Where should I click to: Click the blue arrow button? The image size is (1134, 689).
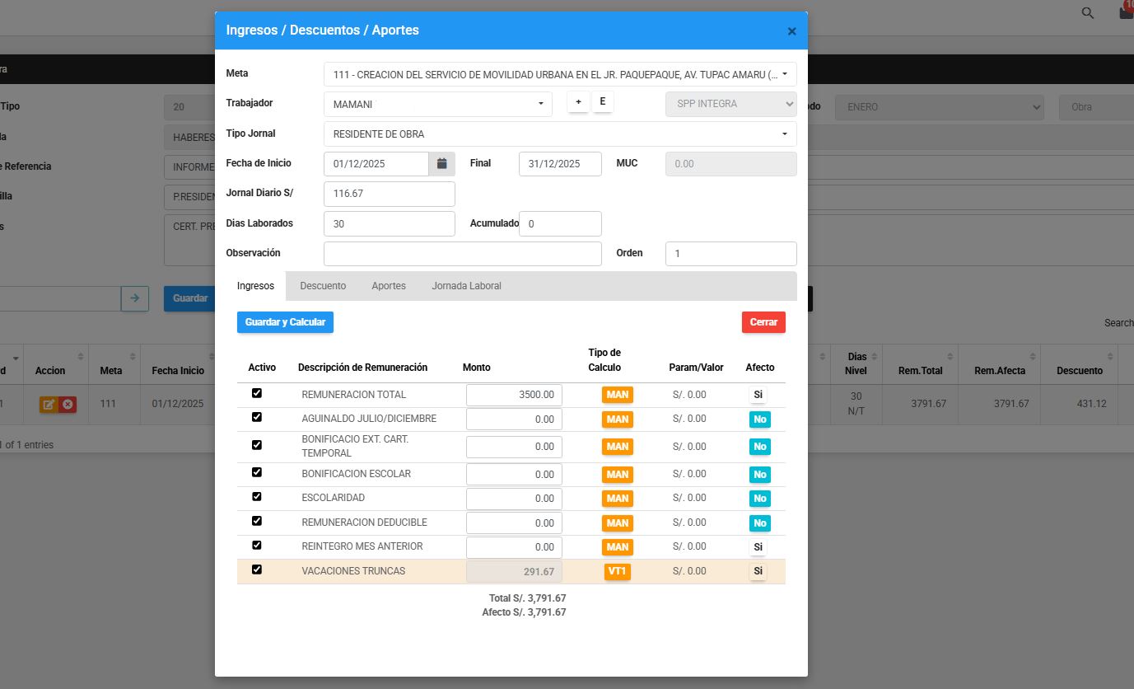click(x=134, y=298)
